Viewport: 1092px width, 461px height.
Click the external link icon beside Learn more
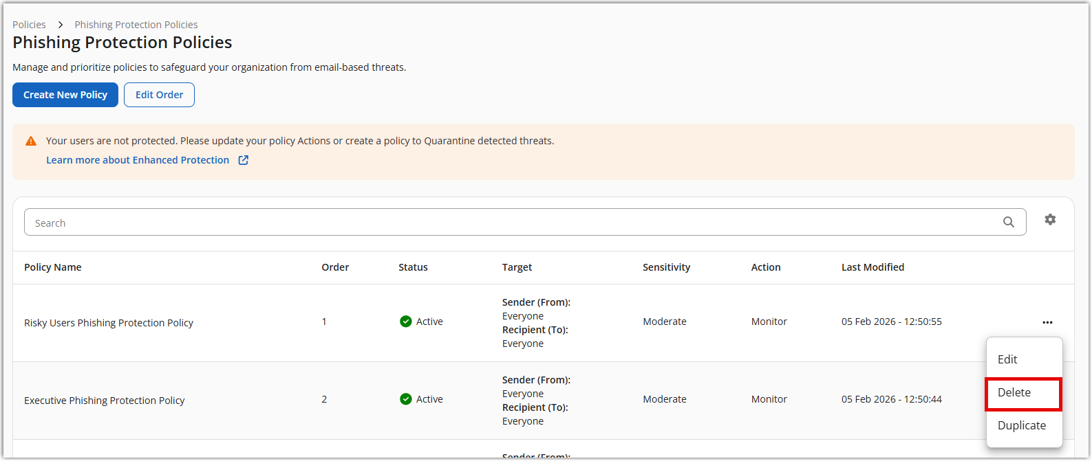243,160
